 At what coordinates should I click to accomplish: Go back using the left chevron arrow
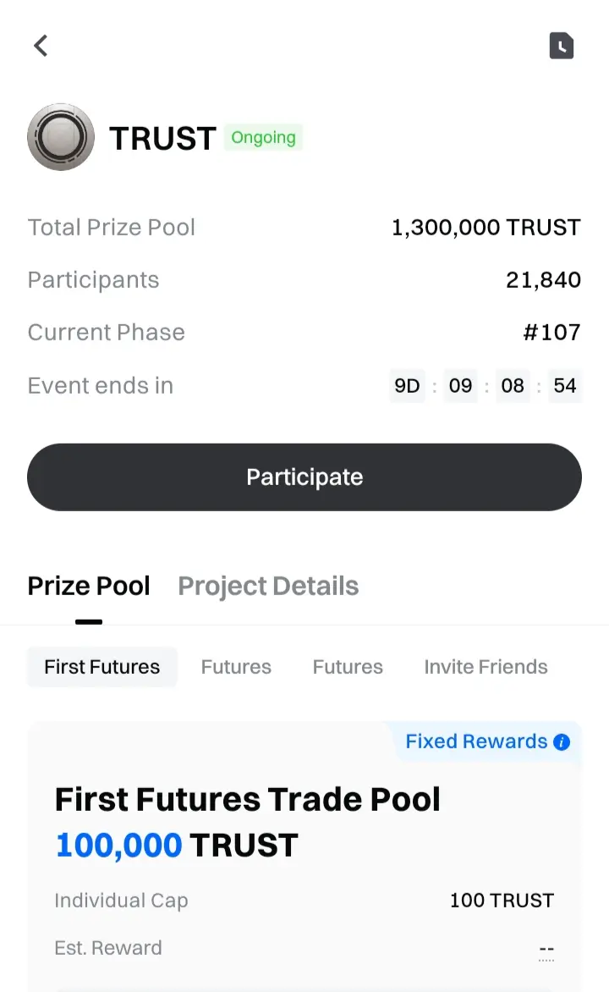point(41,46)
